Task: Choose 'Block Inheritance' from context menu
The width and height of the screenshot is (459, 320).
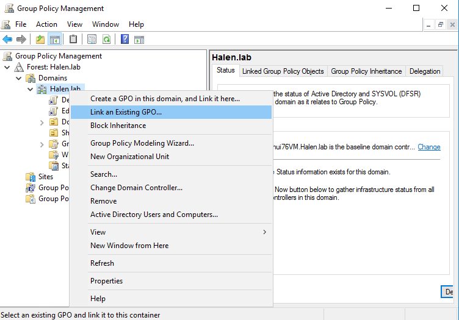Action: (172, 126)
